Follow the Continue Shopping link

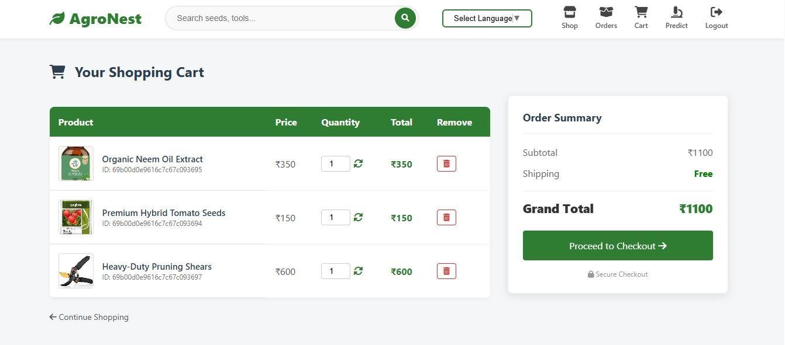click(x=89, y=317)
